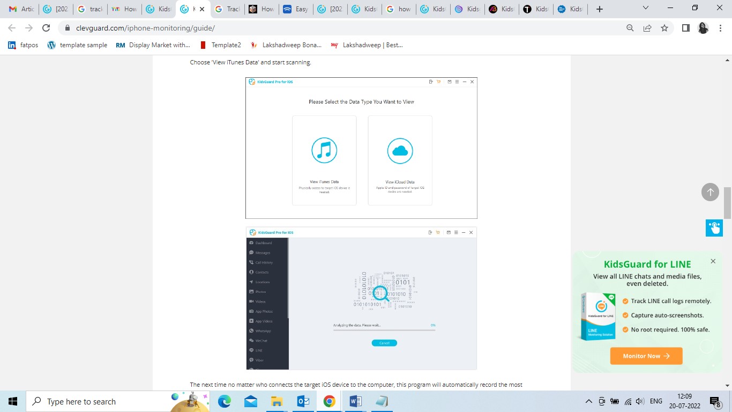Click the analyzing data screenshot image
Image resolution: width=732 pixels, height=412 pixels.
pos(361,298)
